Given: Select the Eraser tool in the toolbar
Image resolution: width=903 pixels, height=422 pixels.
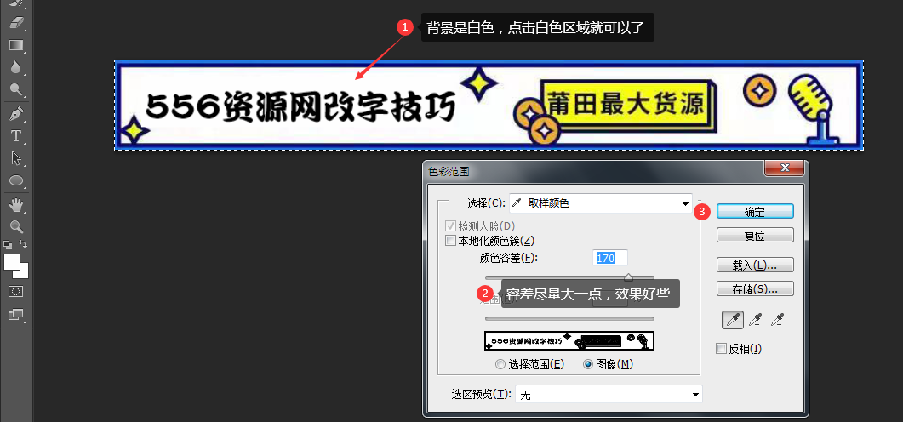Looking at the screenshot, I should point(16,23).
